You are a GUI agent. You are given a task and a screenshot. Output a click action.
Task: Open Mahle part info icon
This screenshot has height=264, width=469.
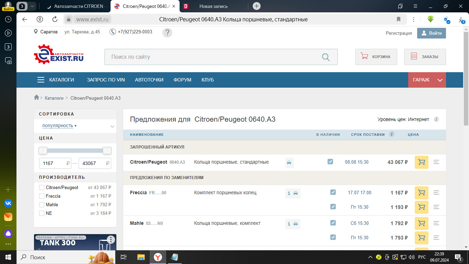click(289, 224)
